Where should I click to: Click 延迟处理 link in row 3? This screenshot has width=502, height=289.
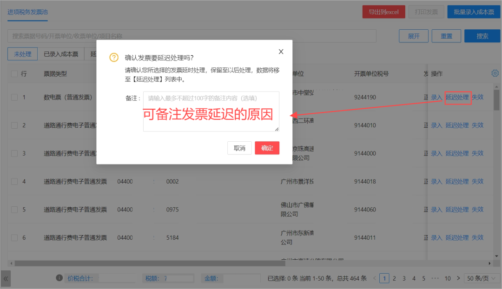457,153
